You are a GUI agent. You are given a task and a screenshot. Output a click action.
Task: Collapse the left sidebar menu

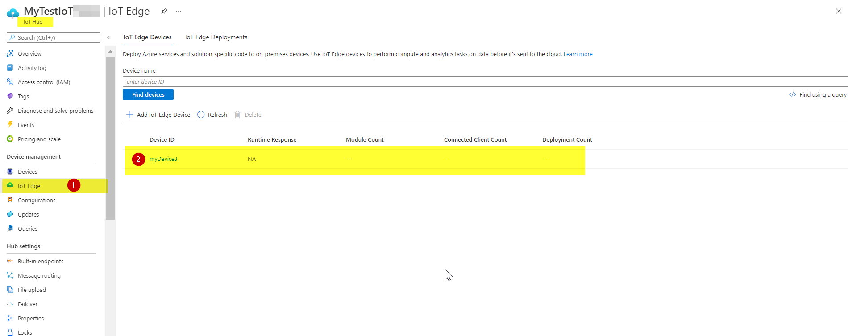pos(109,37)
